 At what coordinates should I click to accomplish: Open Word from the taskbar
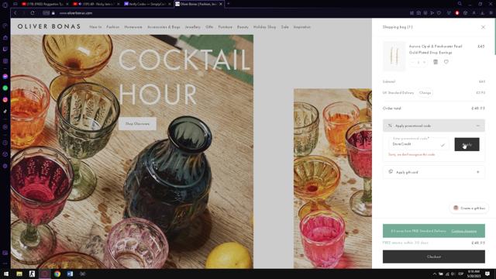click(70, 274)
